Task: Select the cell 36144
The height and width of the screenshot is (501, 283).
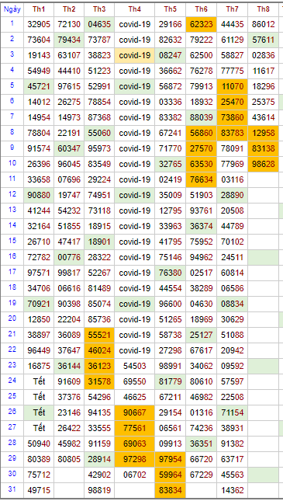Action: pos(69,365)
